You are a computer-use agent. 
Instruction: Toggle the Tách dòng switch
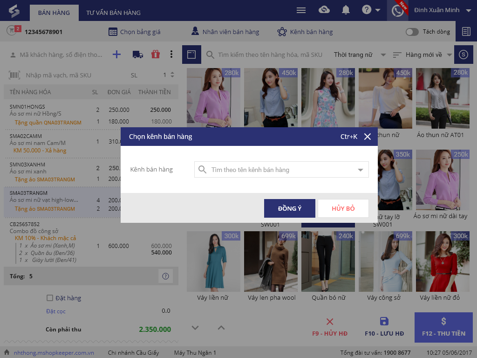pos(412,32)
